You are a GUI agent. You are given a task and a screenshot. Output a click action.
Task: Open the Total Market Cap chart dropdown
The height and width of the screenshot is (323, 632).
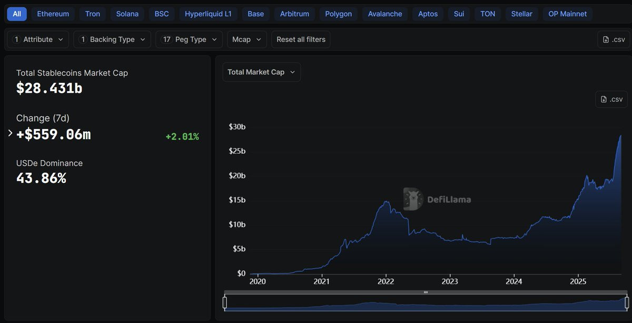pyautogui.click(x=262, y=72)
